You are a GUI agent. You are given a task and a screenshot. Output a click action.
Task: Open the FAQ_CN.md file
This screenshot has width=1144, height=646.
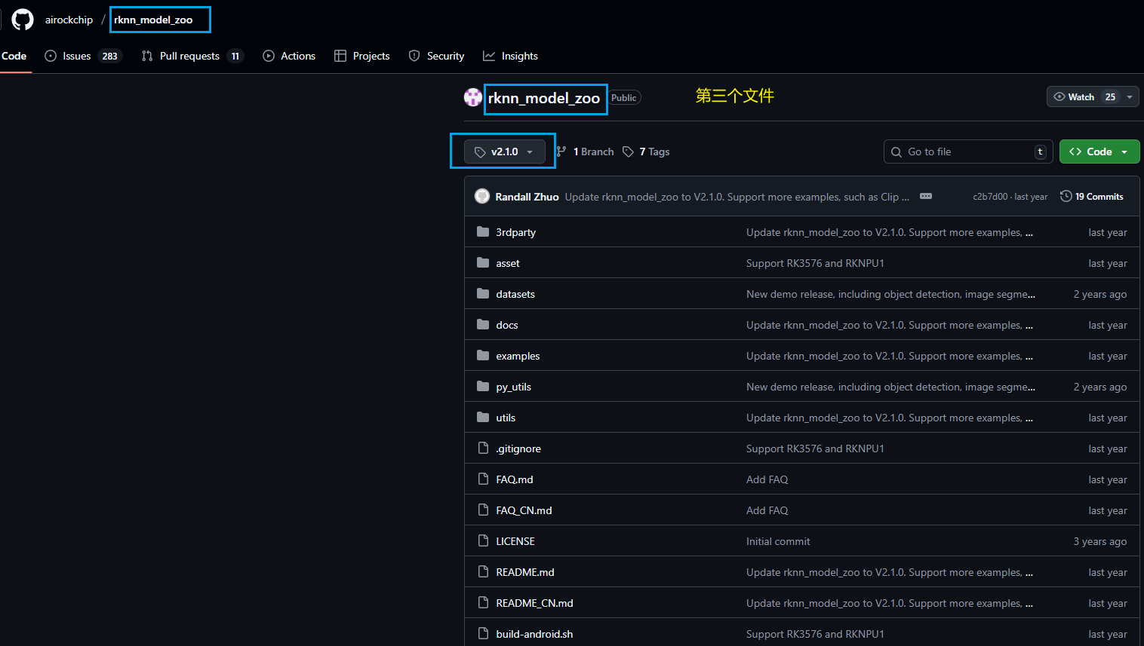pos(524,510)
